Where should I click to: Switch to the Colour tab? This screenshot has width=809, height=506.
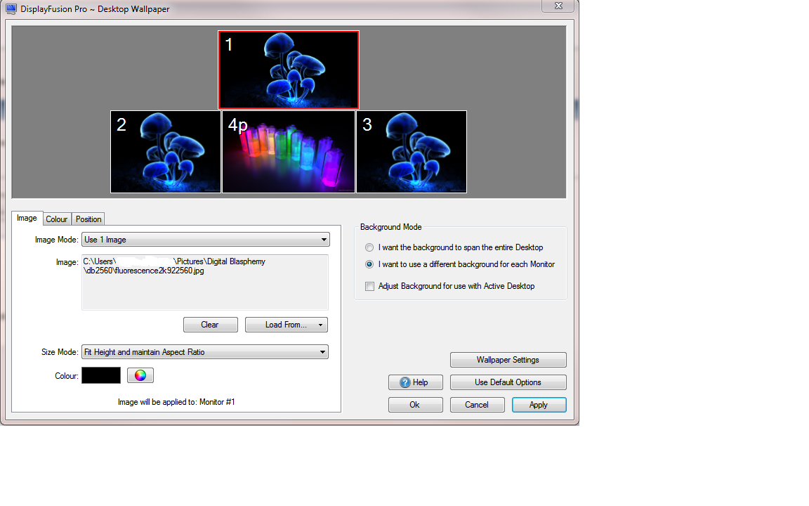pyautogui.click(x=57, y=219)
